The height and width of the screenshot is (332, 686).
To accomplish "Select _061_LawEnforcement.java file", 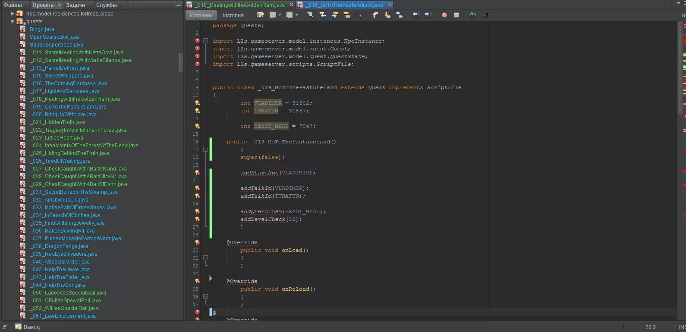I will (63, 316).
